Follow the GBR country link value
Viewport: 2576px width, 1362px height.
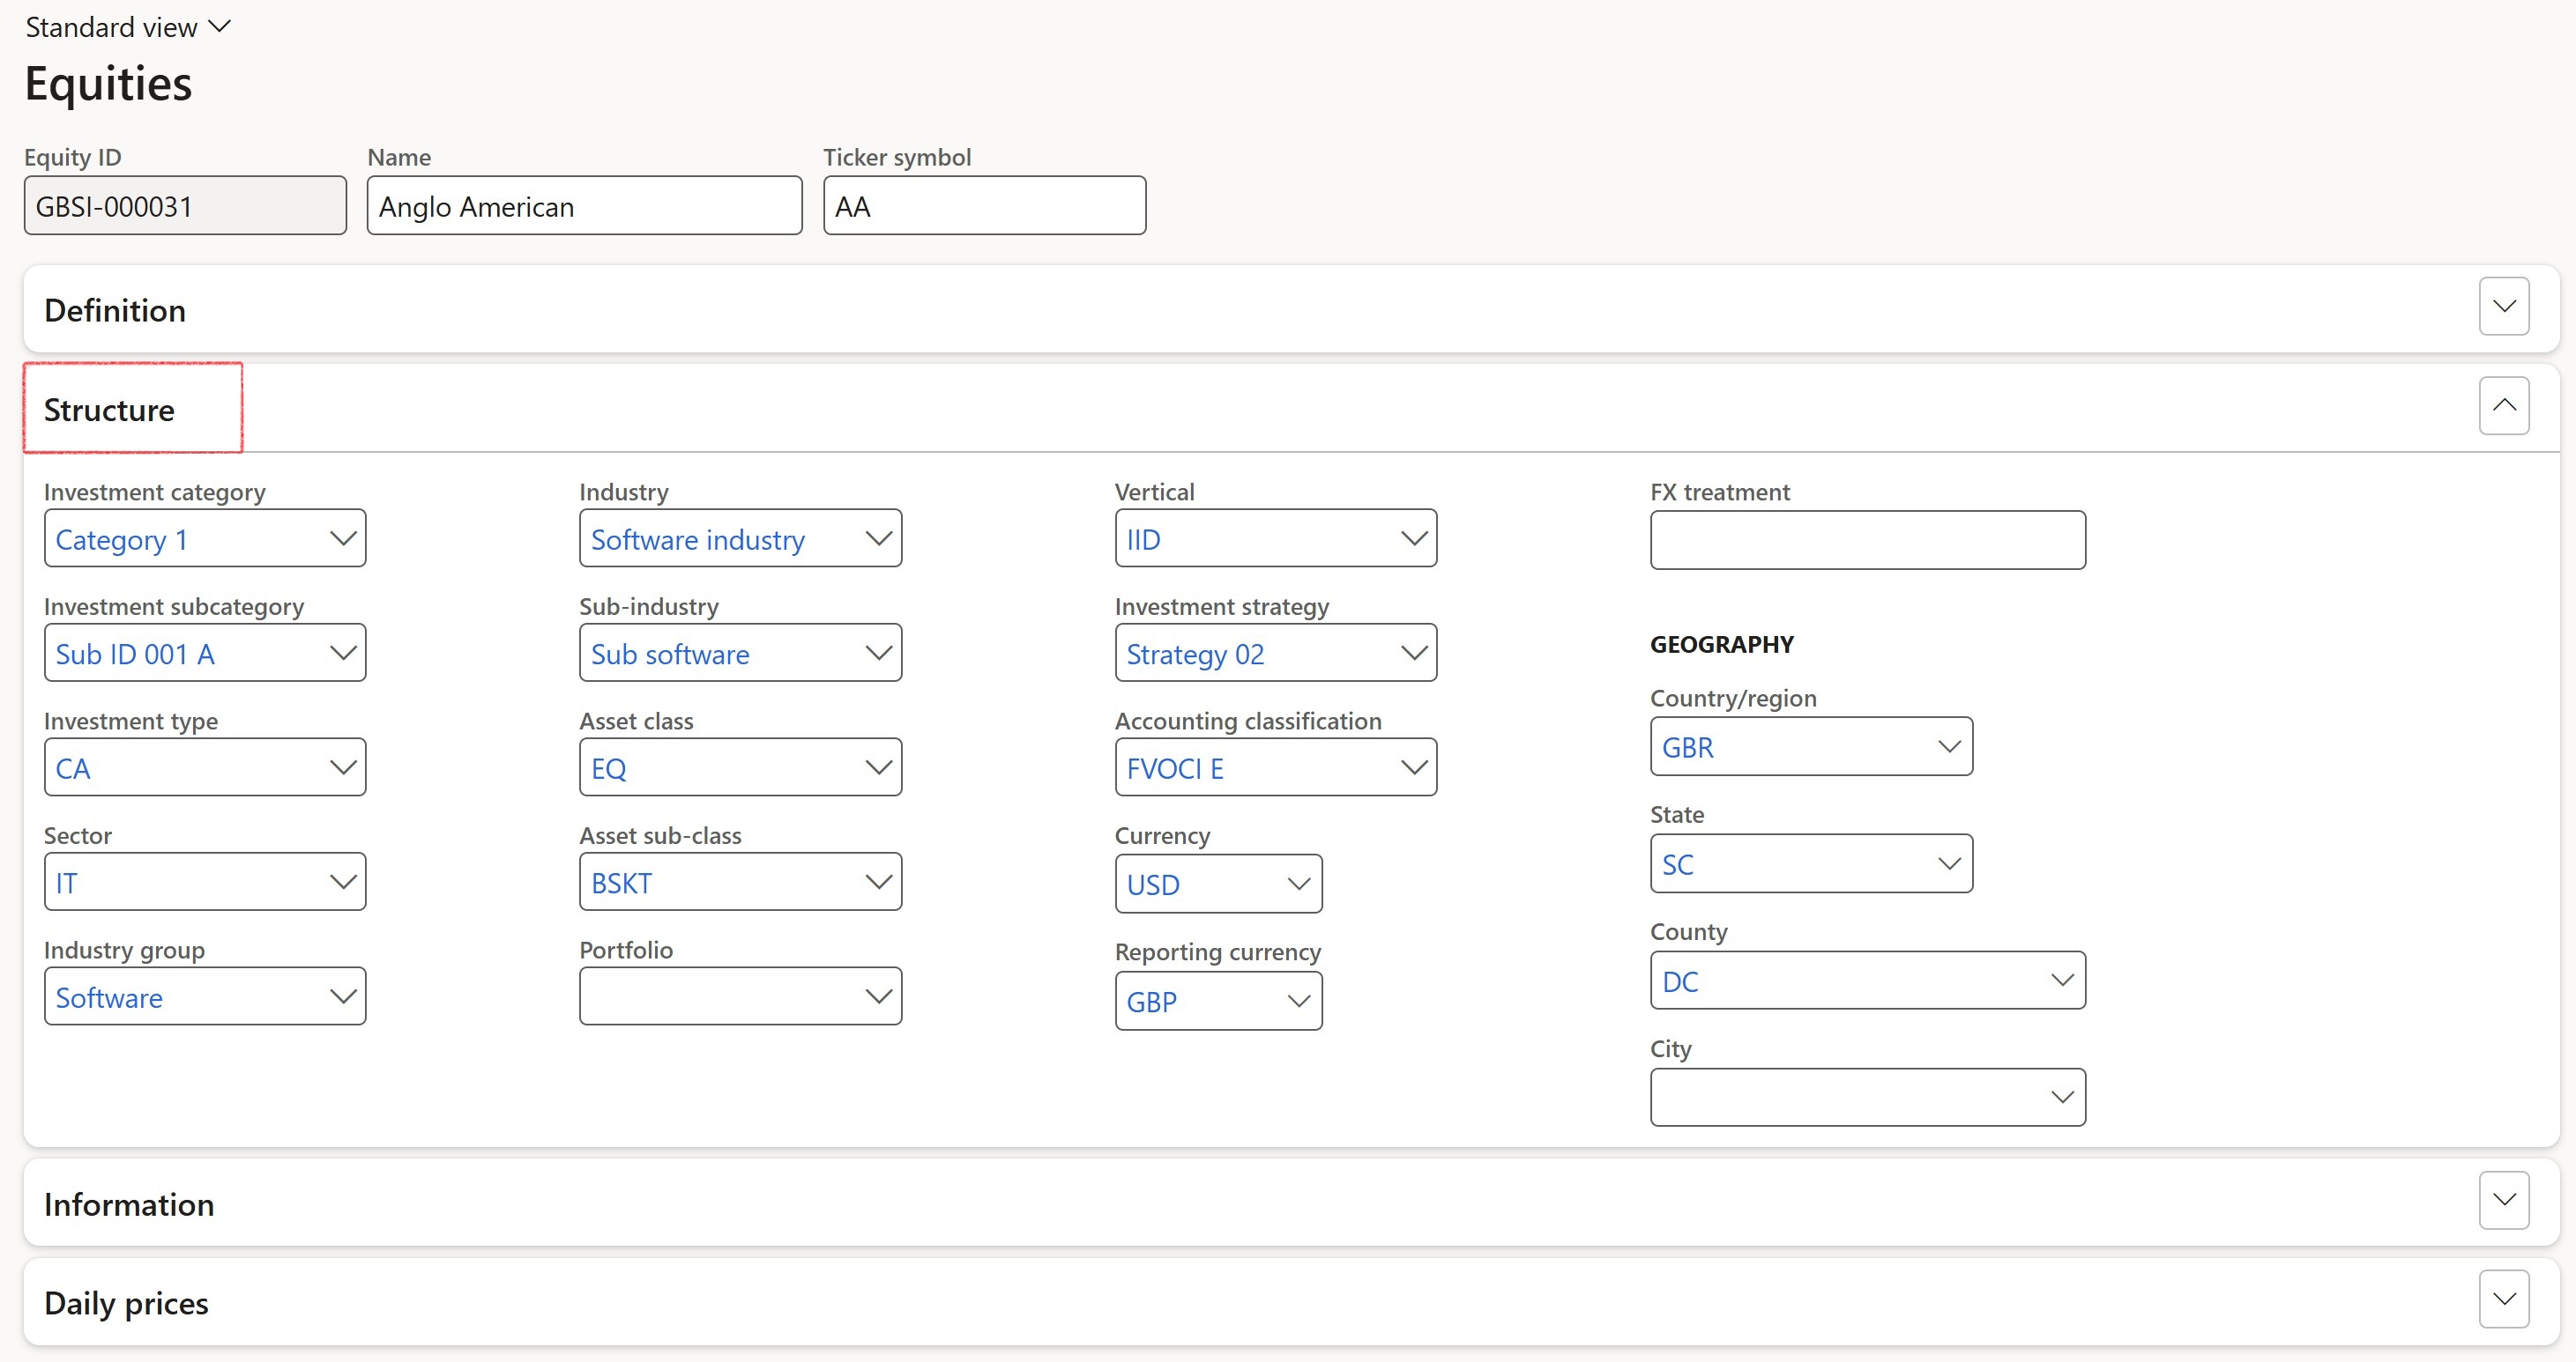tap(1687, 747)
